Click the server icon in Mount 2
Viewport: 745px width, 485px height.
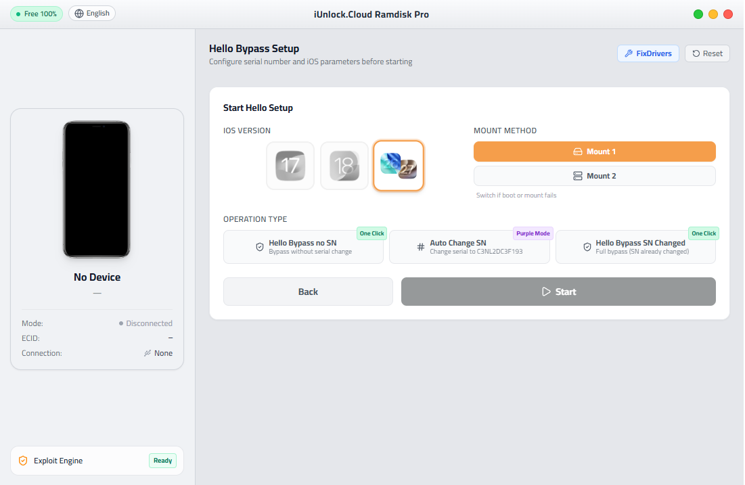tap(578, 176)
